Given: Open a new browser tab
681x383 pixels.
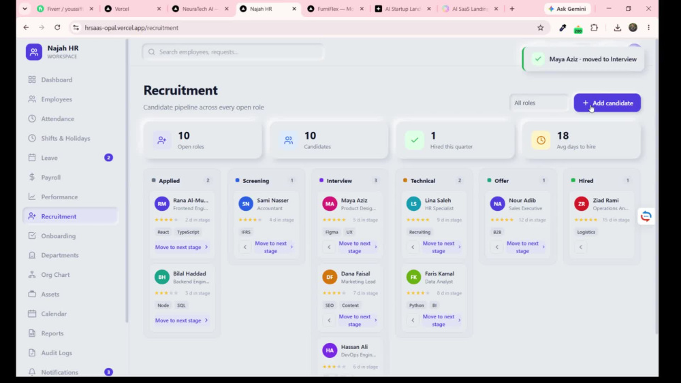Looking at the screenshot, I should click(512, 9).
